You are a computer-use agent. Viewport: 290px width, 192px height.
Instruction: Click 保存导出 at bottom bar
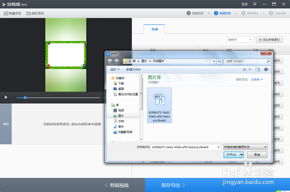[x=173, y=185]
